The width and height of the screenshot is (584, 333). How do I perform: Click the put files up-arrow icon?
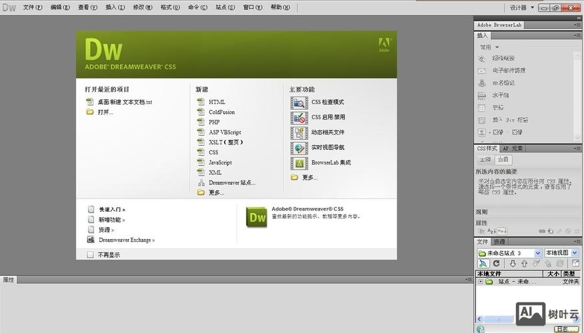tap(525, 264)
